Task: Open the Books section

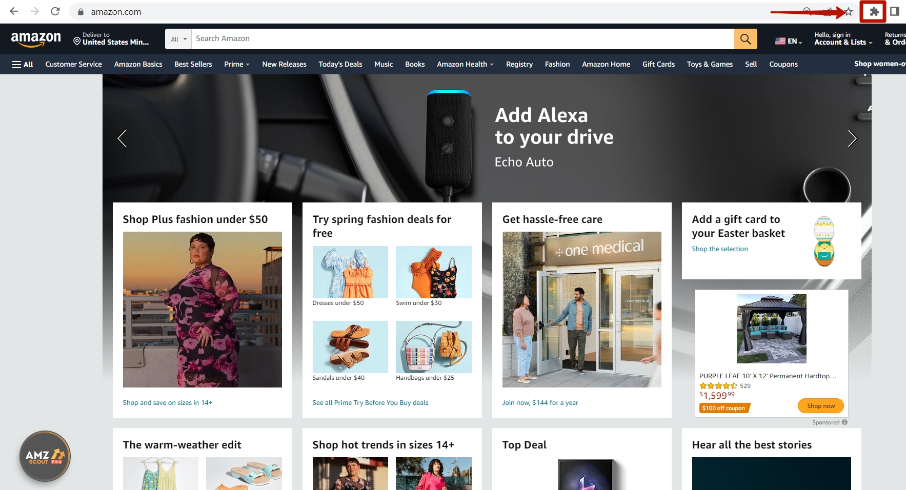Action: point(415,64)
